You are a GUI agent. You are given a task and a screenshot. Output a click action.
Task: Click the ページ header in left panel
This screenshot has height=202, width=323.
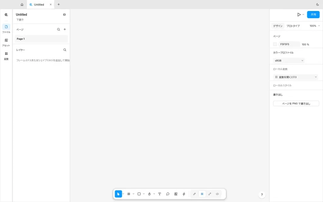click(20, 29)
